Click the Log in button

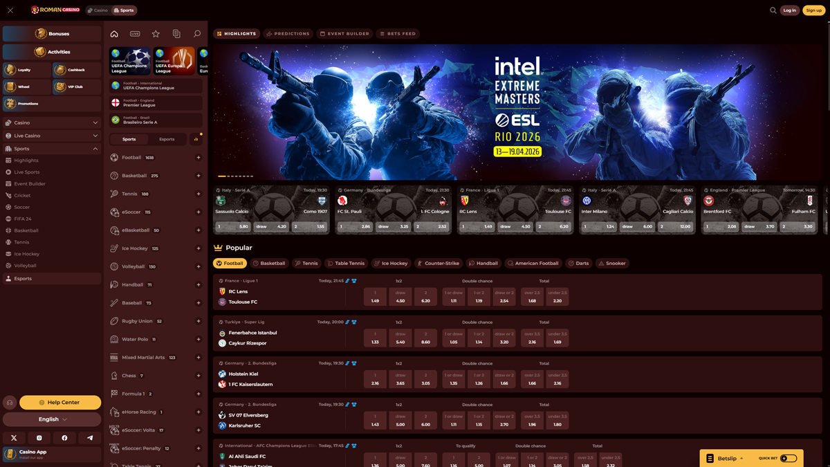coord(789,10)
